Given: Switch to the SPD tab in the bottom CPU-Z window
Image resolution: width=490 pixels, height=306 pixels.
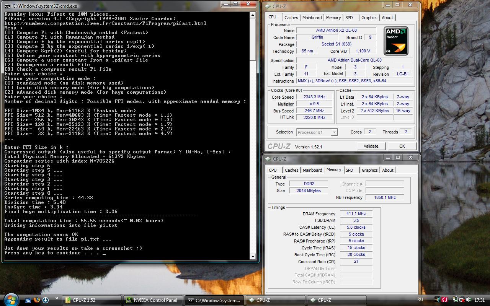Looking at the screenshot, I should pyautogui.click(x=350, y=170).
